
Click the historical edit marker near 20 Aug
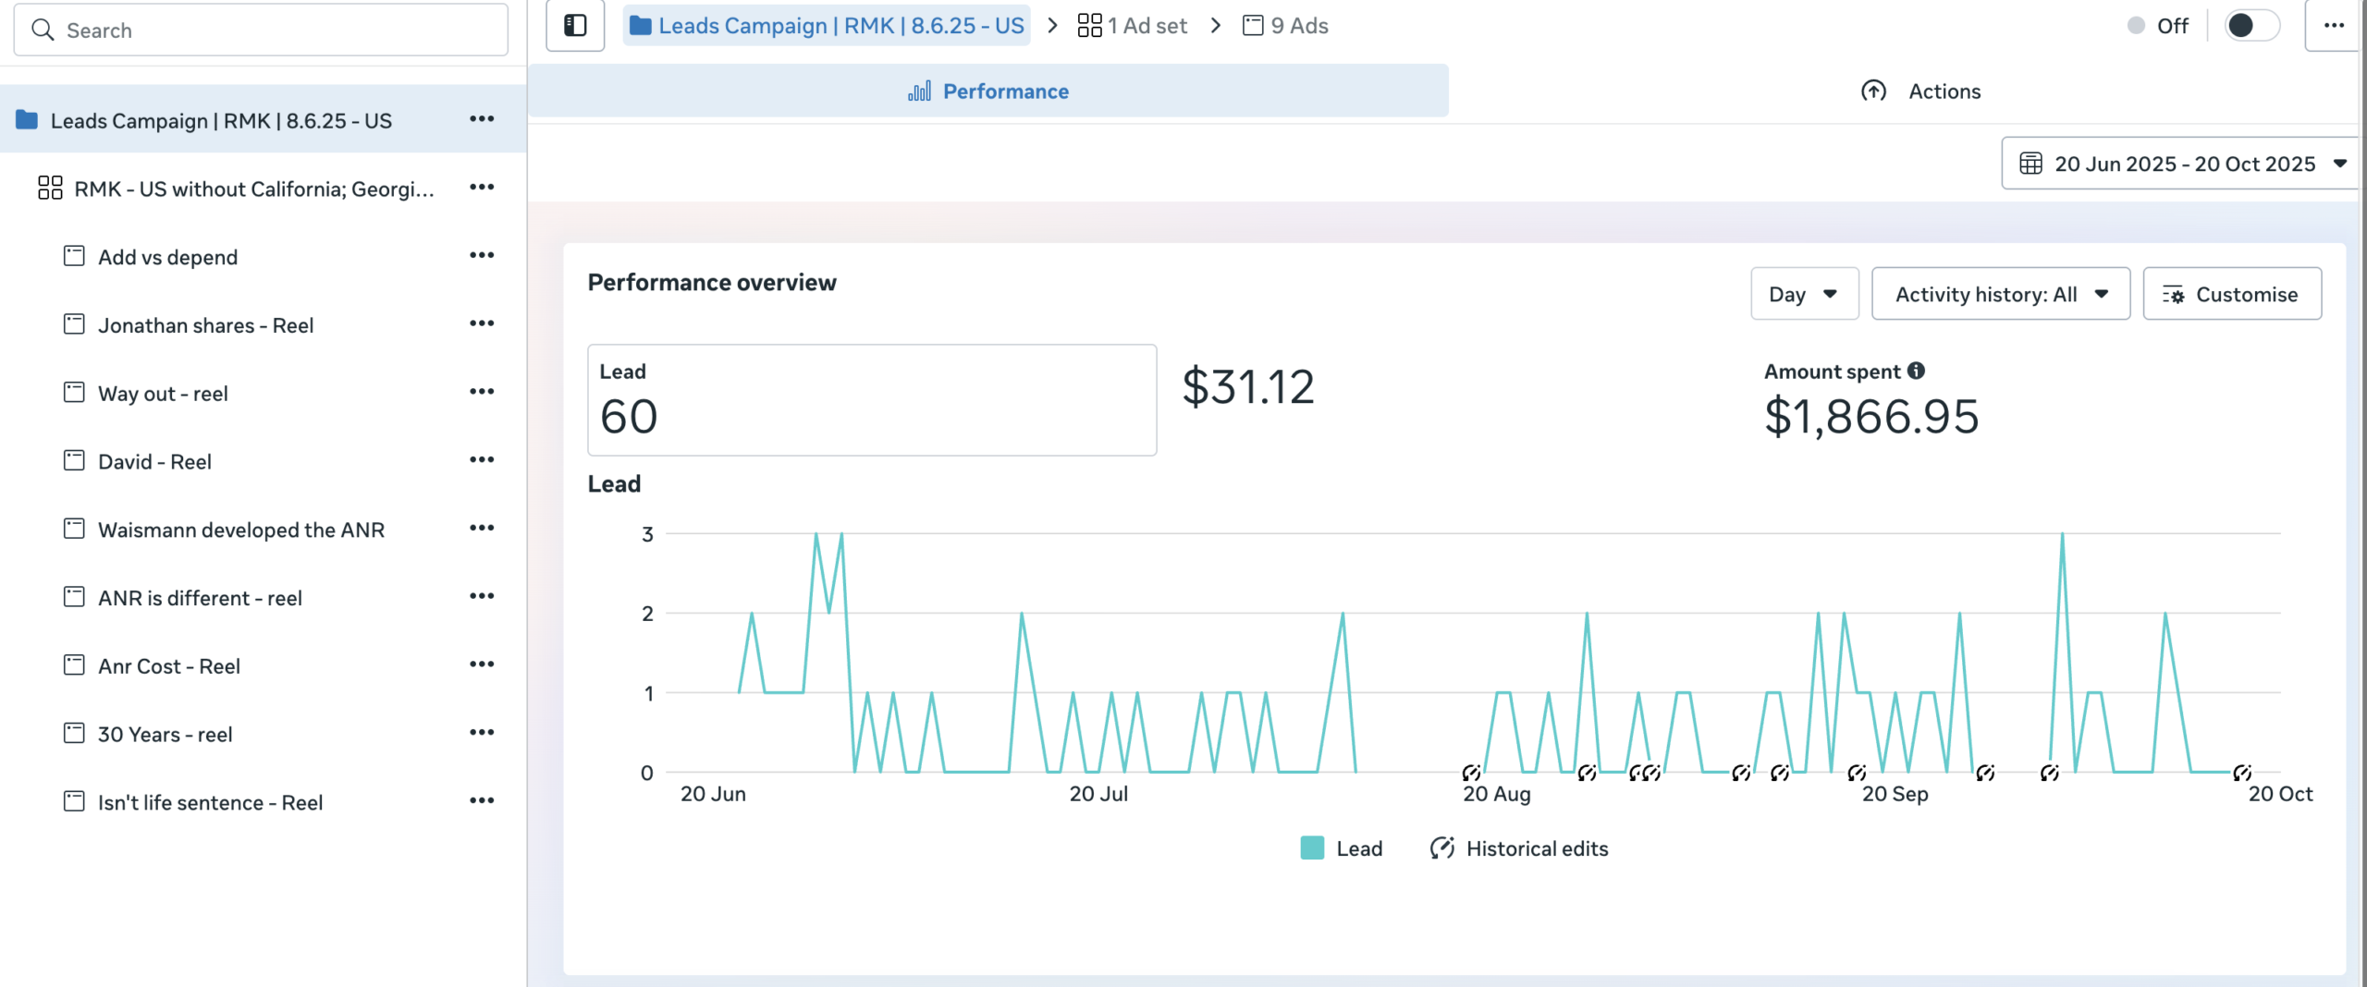[x=1471, y=773]
